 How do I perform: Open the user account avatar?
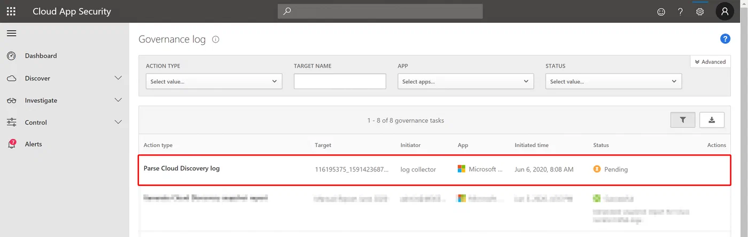coord(724,11)
